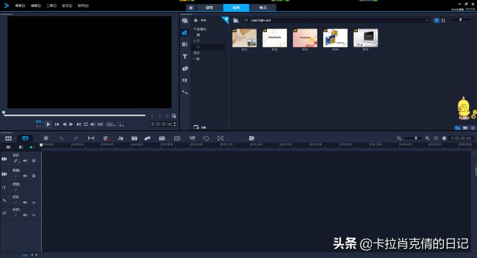Click the Browse button below library tree

point(199,127)
